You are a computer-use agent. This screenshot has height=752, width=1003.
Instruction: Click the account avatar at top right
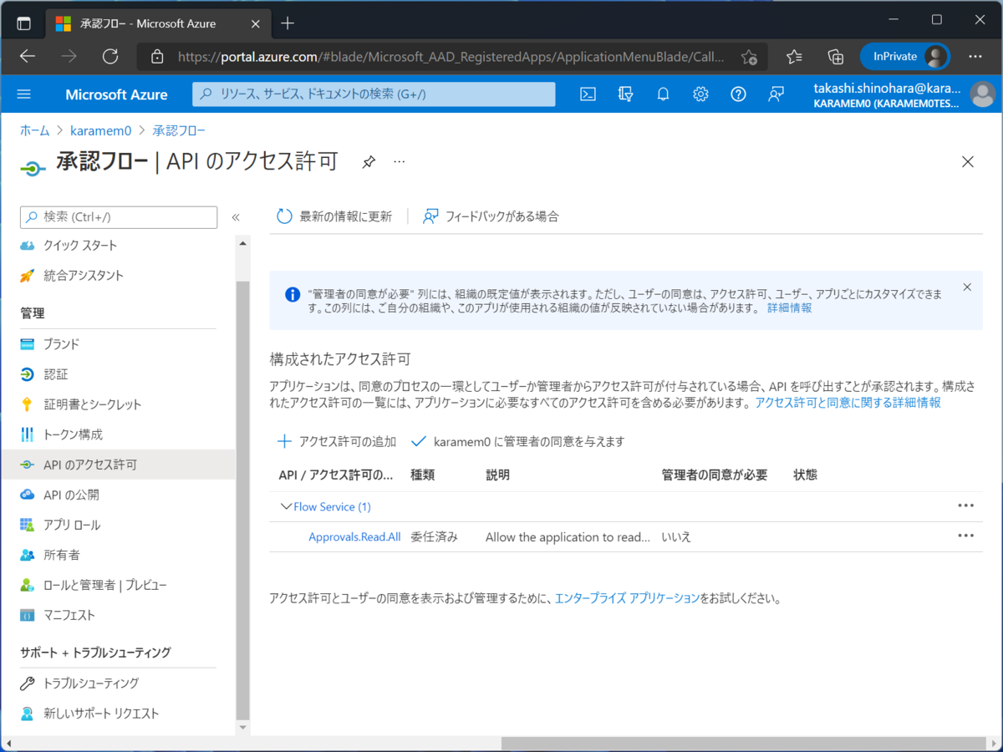(983, 94)
